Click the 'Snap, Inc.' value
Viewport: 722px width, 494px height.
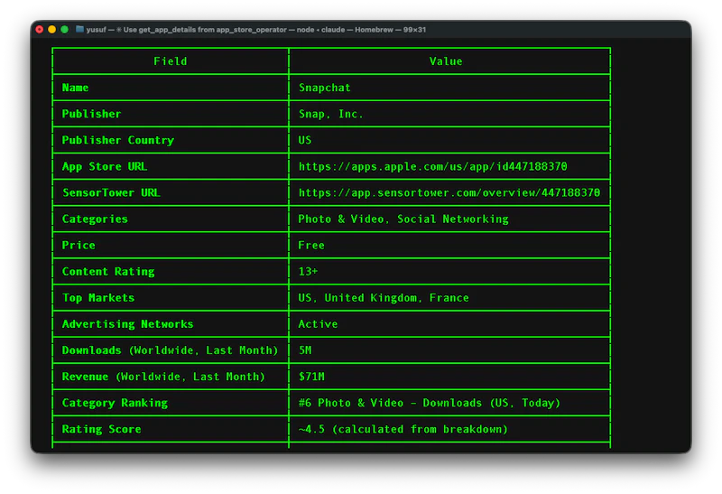(x=331, y=114)
